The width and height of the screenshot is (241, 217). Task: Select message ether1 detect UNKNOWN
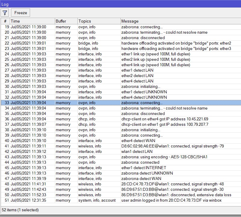[x=144, y=92]
